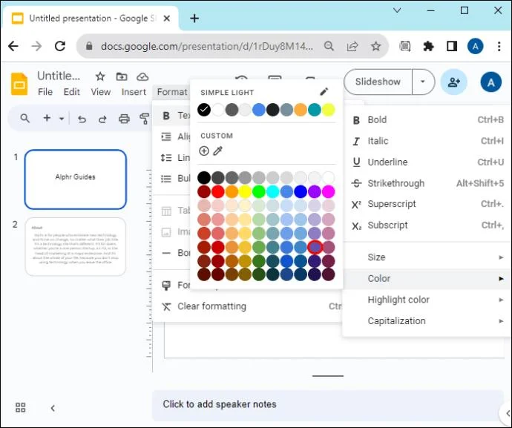Add a custom color with plus circle
512x428 pixels.
coord(204,151)
